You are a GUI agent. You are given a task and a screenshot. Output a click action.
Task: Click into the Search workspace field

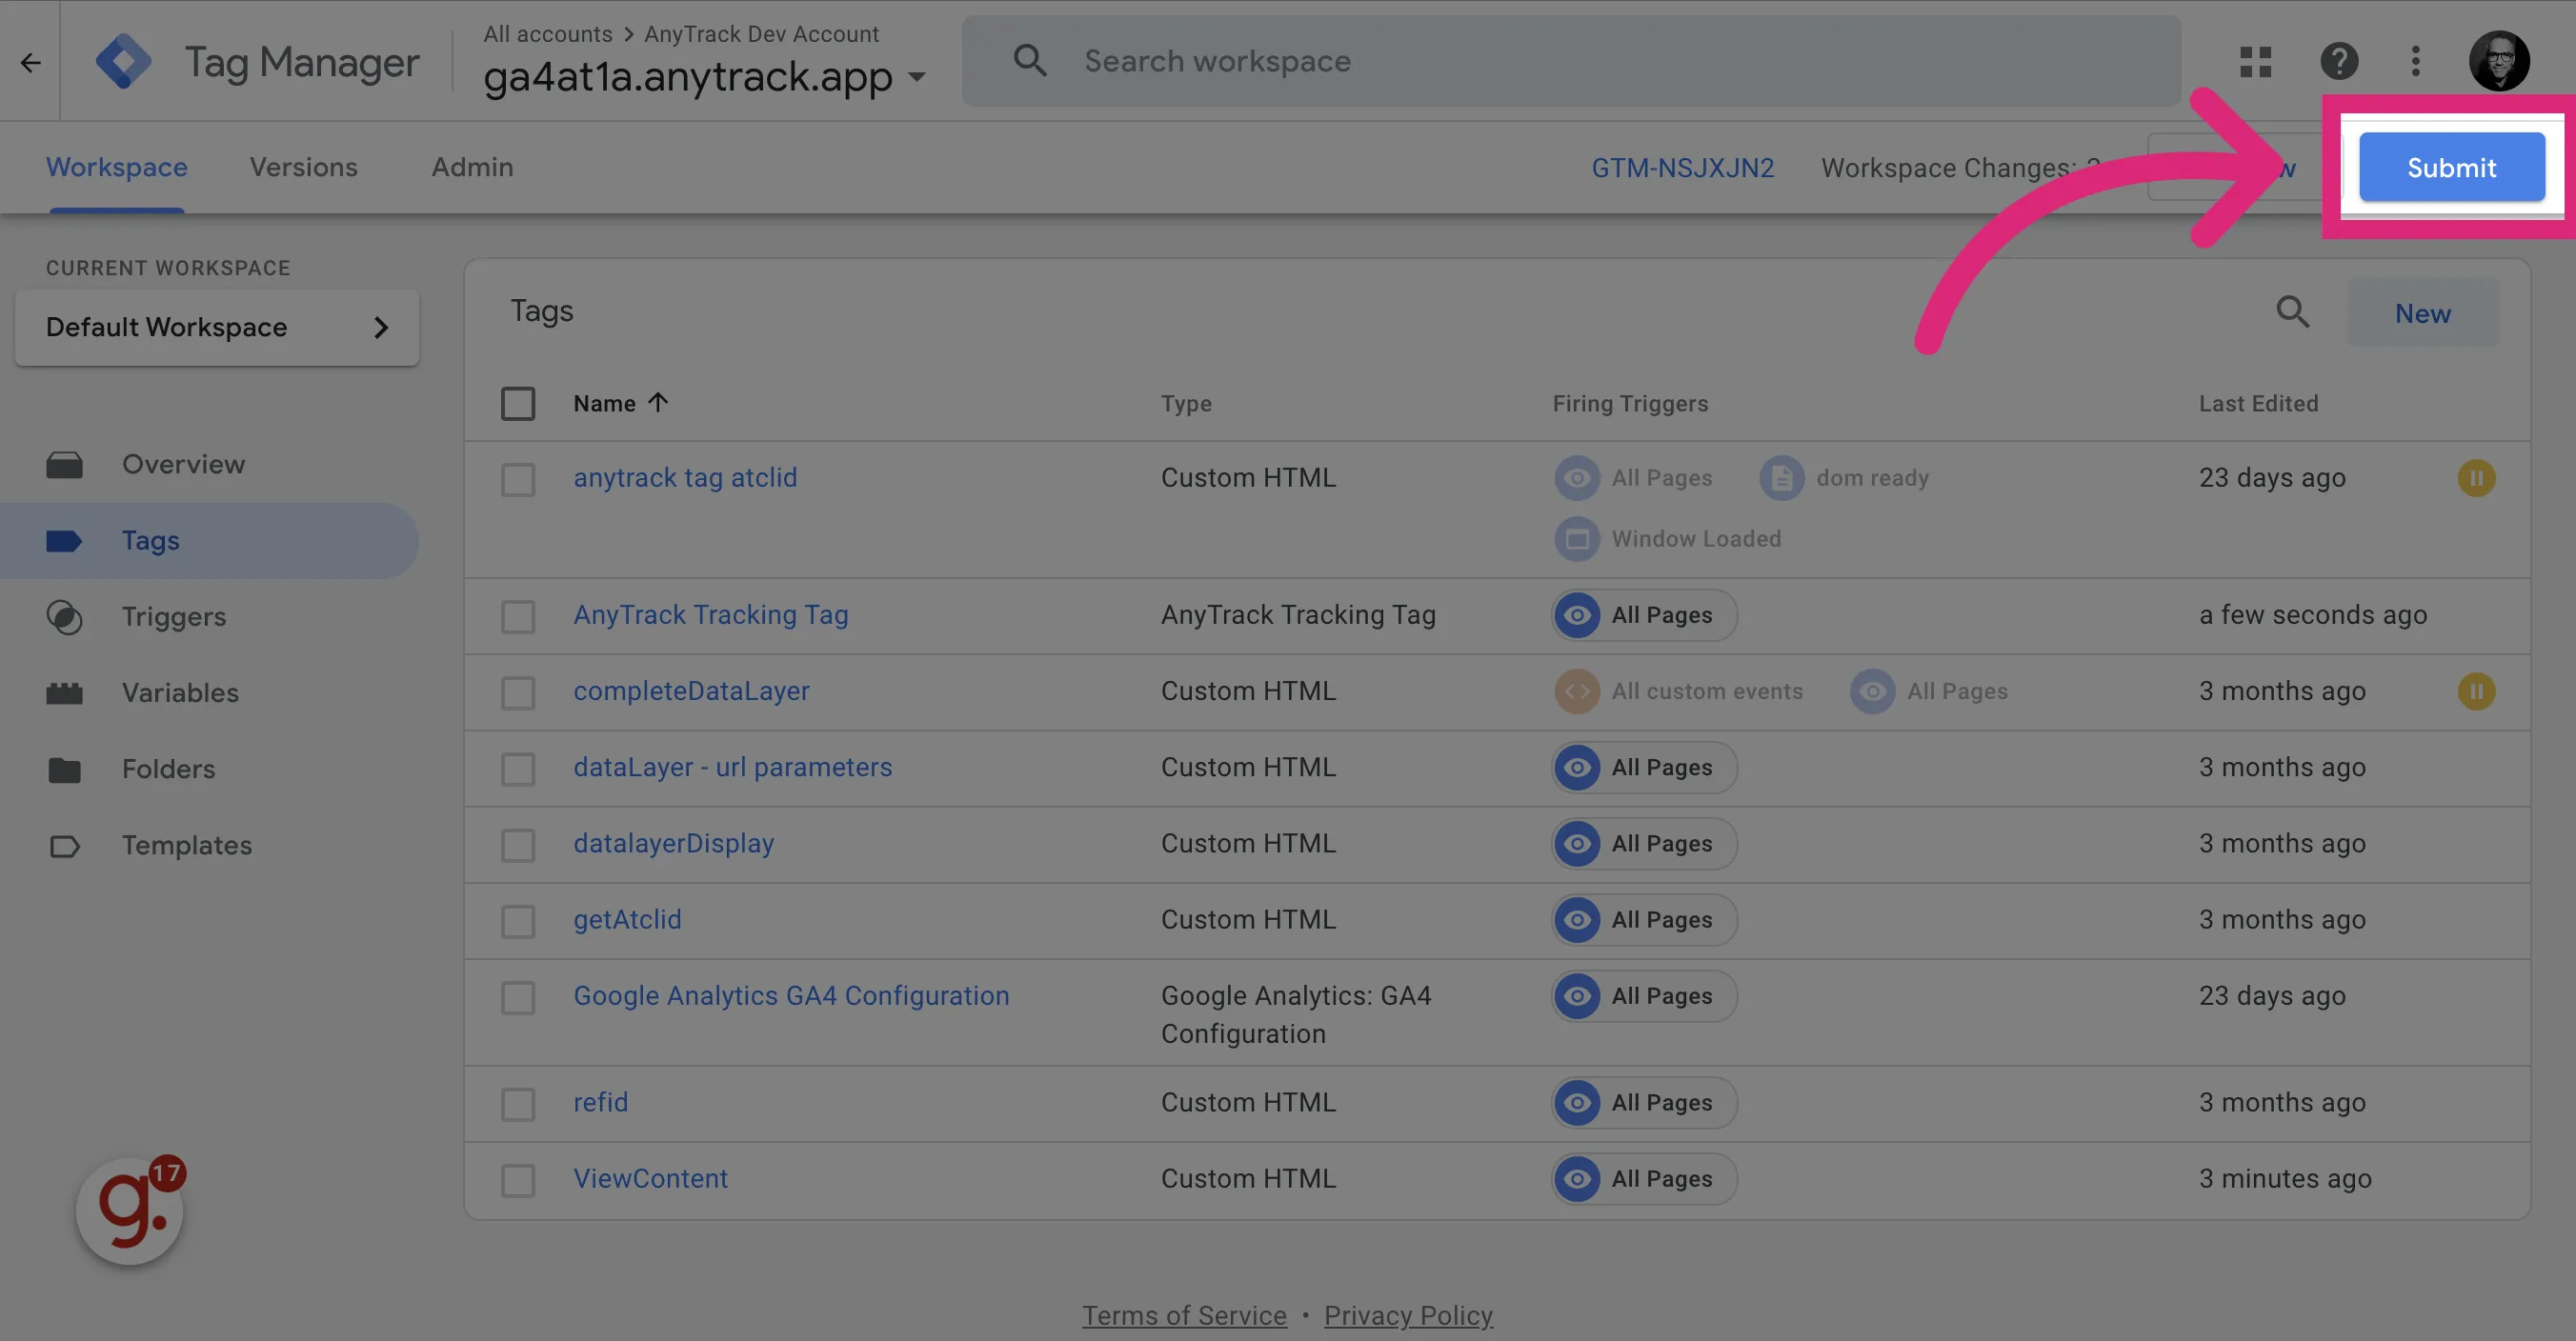(1570, 61)
